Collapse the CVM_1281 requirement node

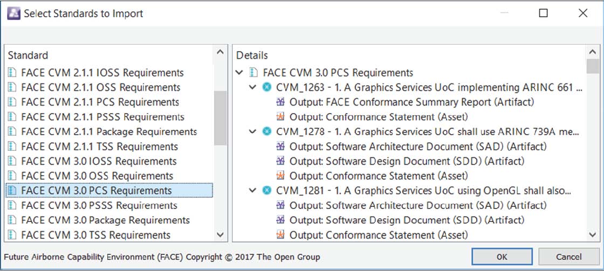(x=253, y=191)
